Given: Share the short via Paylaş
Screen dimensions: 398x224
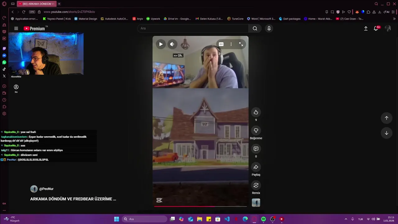Looking at the screenshot, I should coord(256,167).
